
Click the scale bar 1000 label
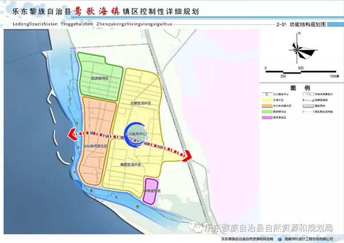(335, 76)
